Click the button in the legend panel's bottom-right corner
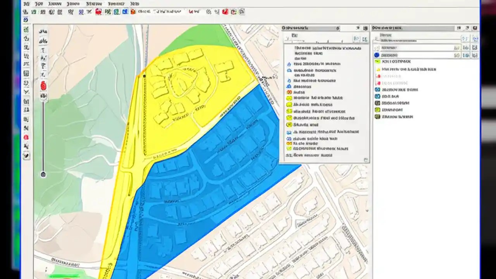Screen dimensions: 496x279 (365, 159)
